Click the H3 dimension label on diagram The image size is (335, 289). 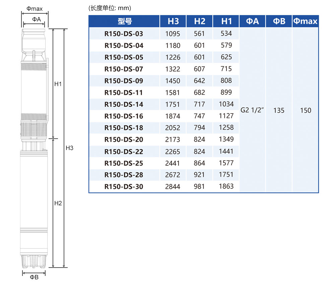pos(69,148)
